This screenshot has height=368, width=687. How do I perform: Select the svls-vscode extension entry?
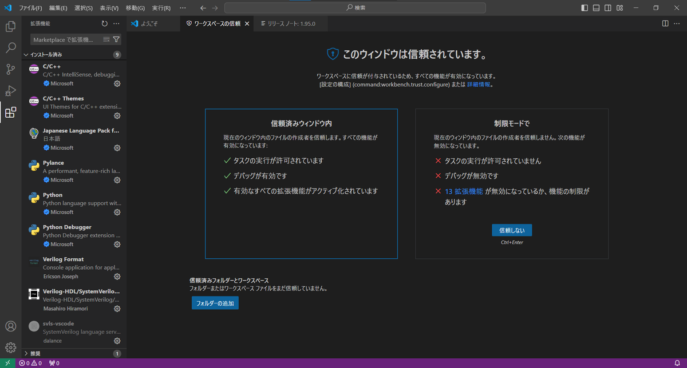[74, 332]
